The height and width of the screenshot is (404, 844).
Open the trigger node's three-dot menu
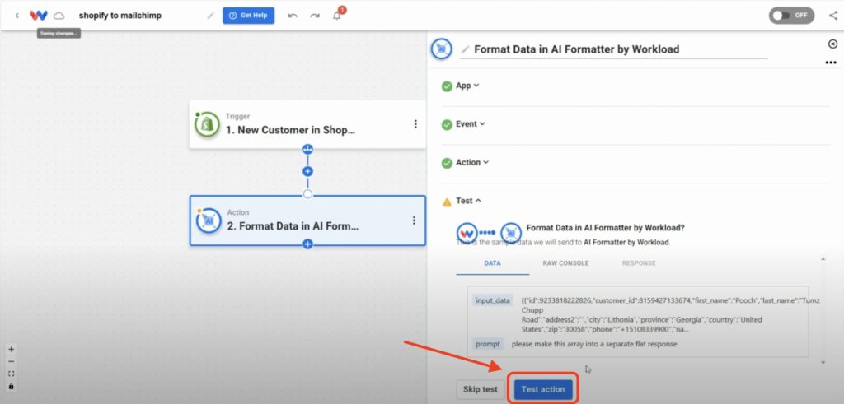coord(415,124)
